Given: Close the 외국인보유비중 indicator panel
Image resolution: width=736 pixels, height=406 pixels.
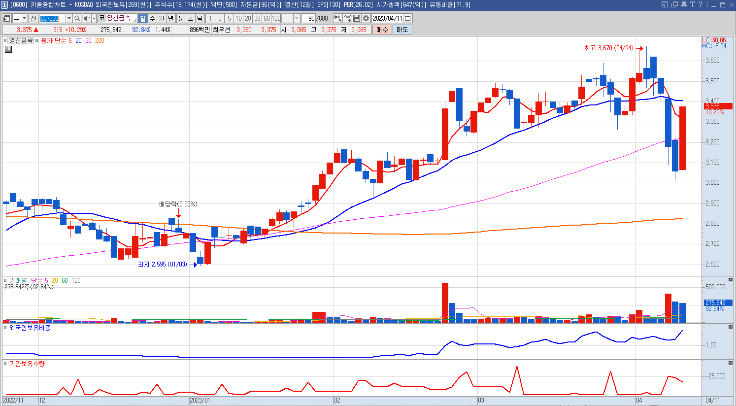Looking at the screenshot, I should (x=731, y=327).
